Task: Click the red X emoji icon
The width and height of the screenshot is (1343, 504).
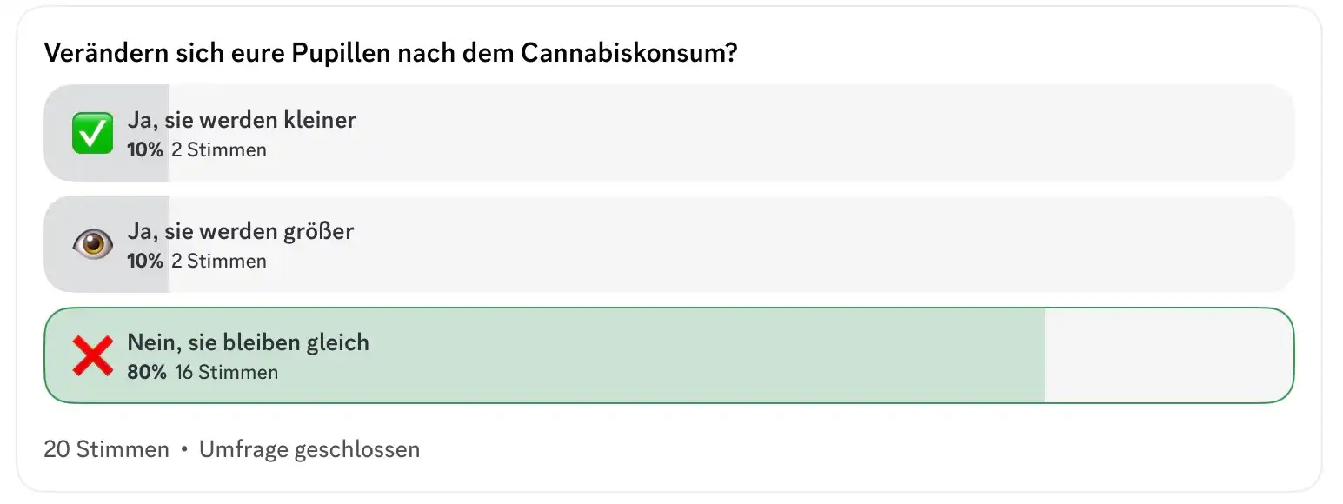Action: click(92, 356)
